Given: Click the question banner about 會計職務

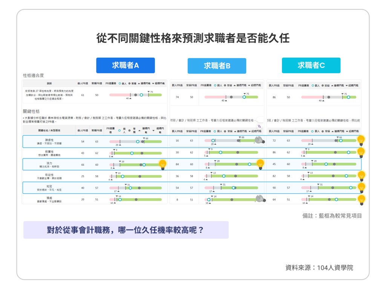Looking at the screenshot, I should (126, 230).
